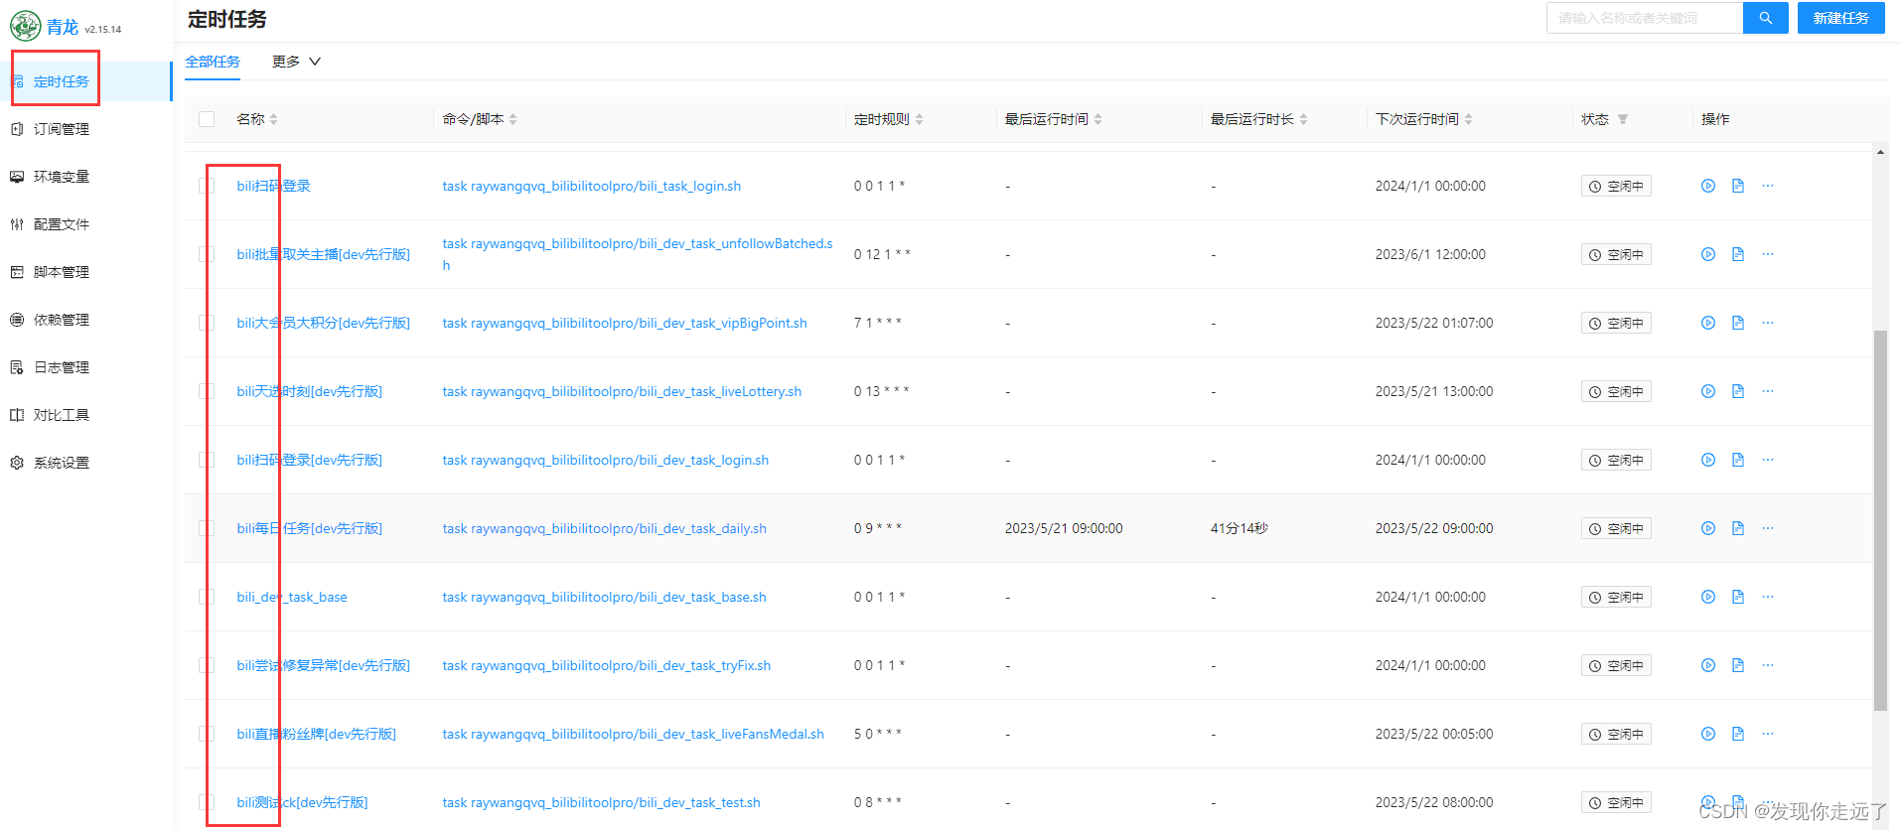Click 41分14秒 duration cell
The width and height of the screenshot is (1901, 830).
pyautogui.click(x=1239, y=528)
